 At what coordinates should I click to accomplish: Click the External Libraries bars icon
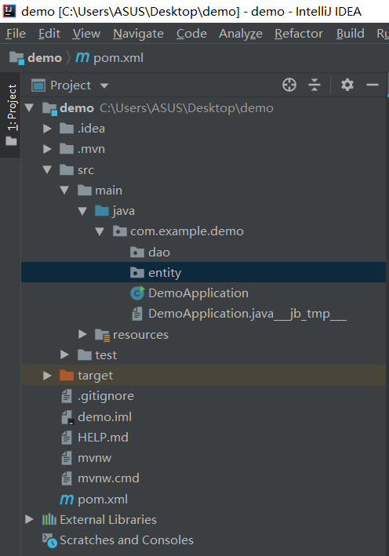(49, 520)
